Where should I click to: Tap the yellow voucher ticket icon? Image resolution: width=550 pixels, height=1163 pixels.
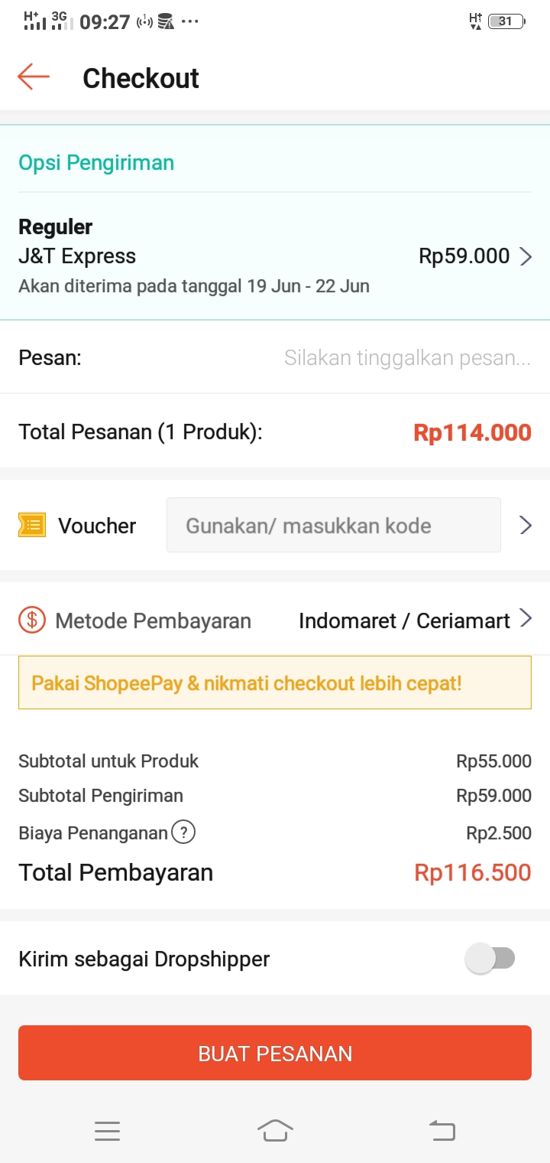click(x=32, y=525)
